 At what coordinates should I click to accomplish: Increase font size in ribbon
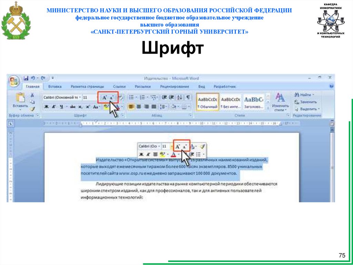[104, 98]
